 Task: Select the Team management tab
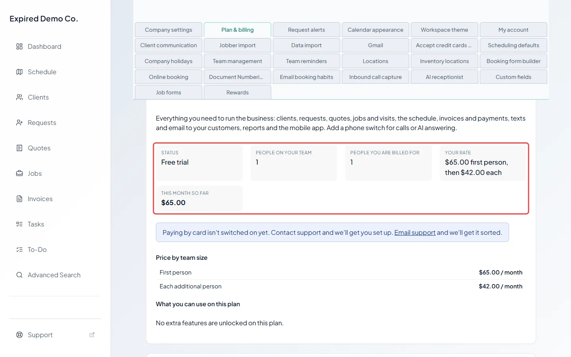pyautogui.click(x=238, y=61)
